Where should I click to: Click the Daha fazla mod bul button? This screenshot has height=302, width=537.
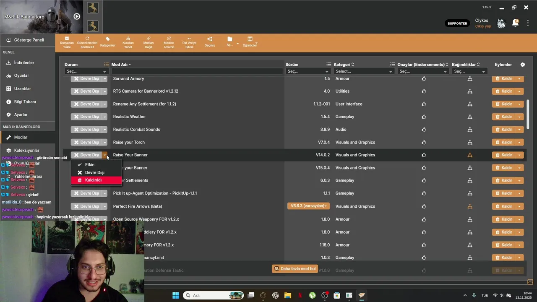pyautogui.click(x=295, y=268)
